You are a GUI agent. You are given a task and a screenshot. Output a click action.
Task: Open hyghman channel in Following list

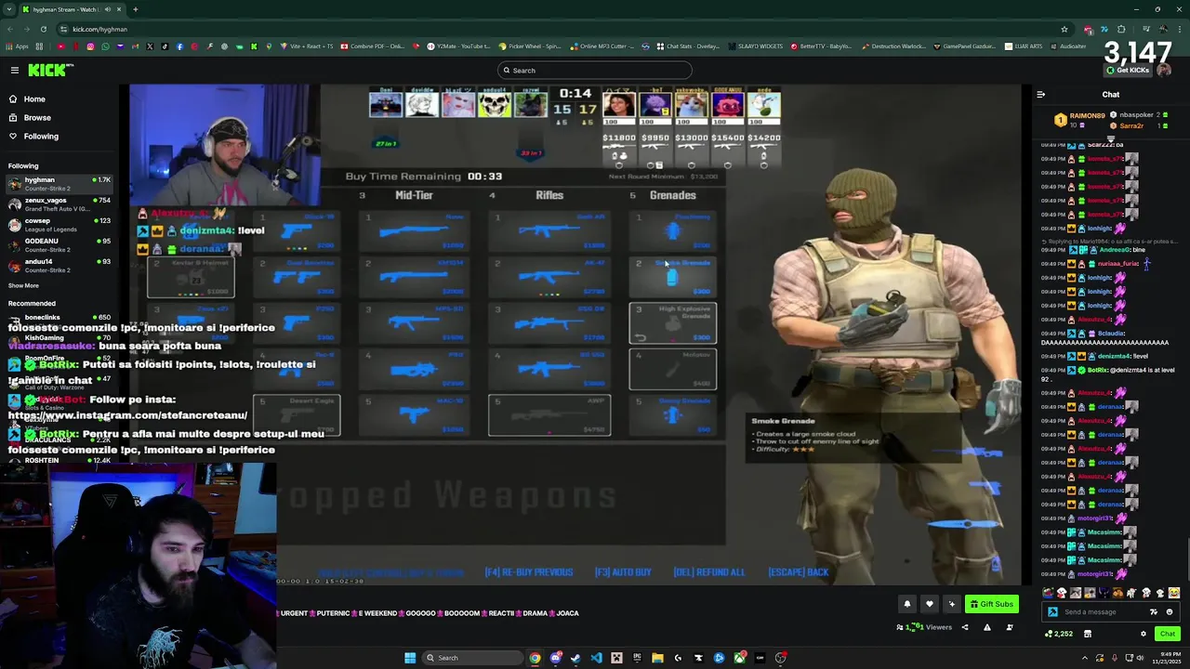59,184
